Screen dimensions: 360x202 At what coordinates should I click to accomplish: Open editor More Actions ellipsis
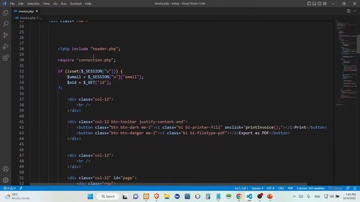click(355, 11)
